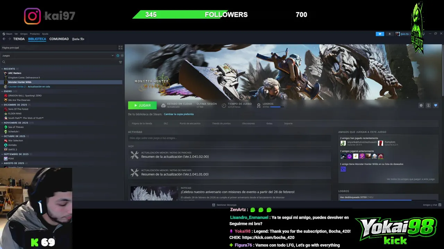Open the Steam announcements megaphone button
Viewport: 444px width, 249px height.
pyautogui.click(x=380, y=34)
